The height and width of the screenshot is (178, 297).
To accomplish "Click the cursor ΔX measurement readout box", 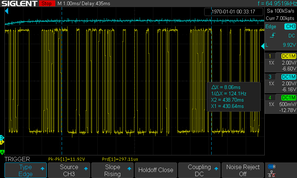I will (233, 96).
